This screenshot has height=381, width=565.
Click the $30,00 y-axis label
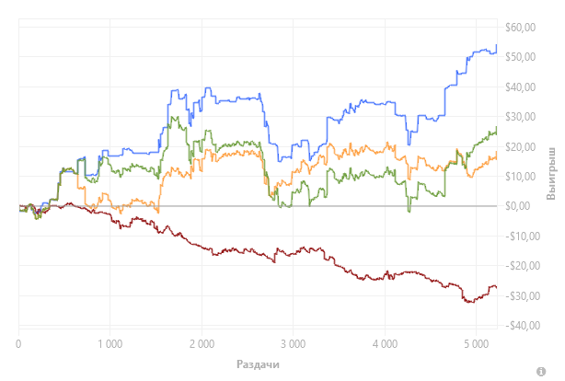tap(520, 117)
